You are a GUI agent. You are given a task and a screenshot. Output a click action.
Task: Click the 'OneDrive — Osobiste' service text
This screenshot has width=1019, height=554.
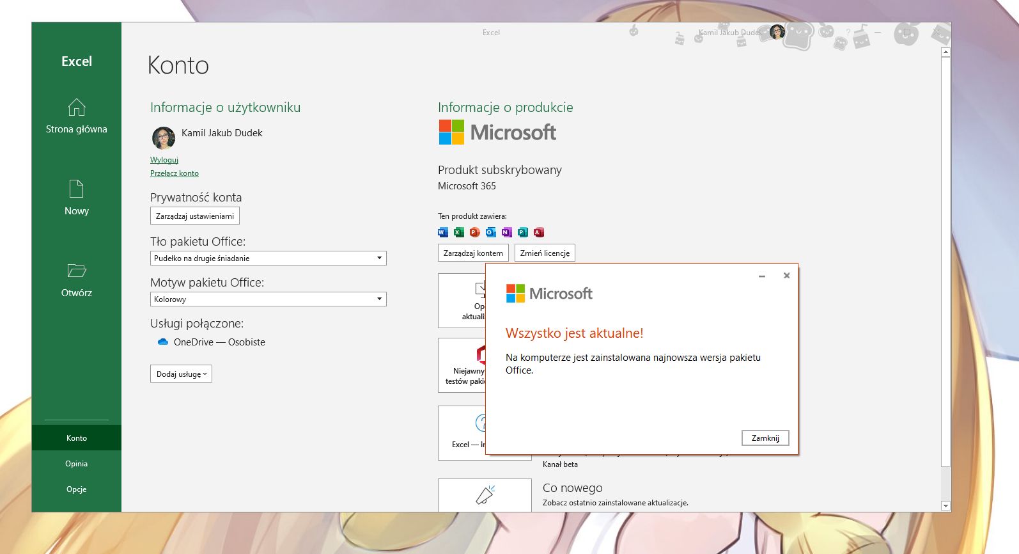219,342
